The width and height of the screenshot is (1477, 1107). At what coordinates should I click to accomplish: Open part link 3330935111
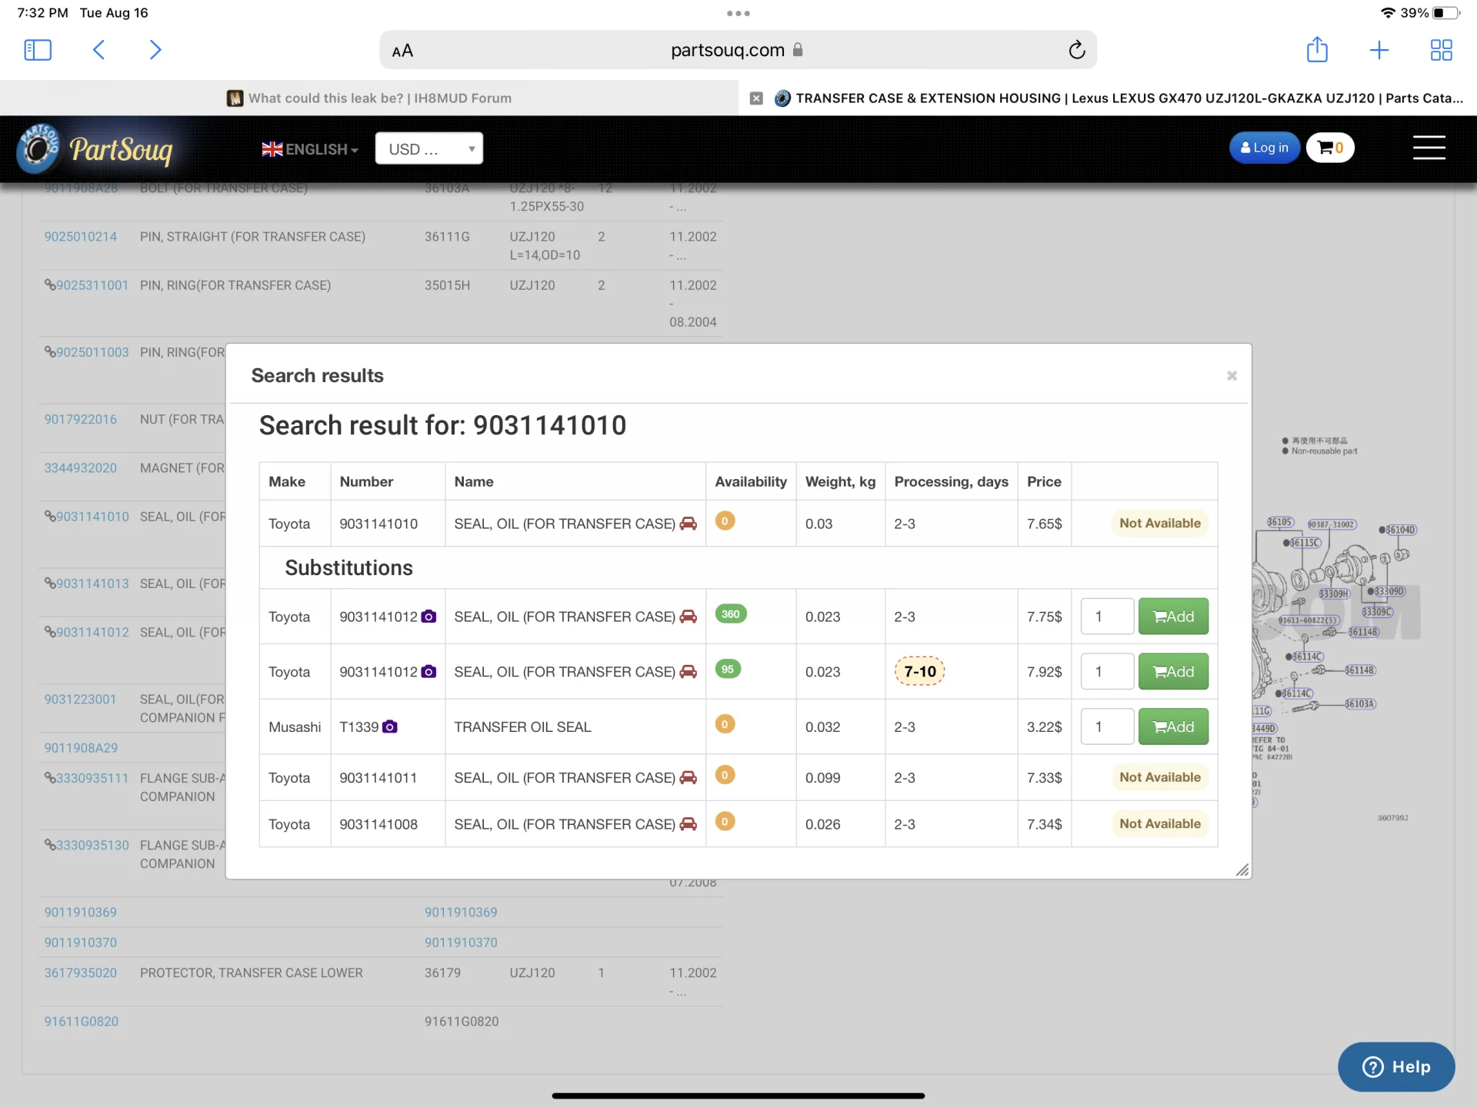(x=92, y=778)
